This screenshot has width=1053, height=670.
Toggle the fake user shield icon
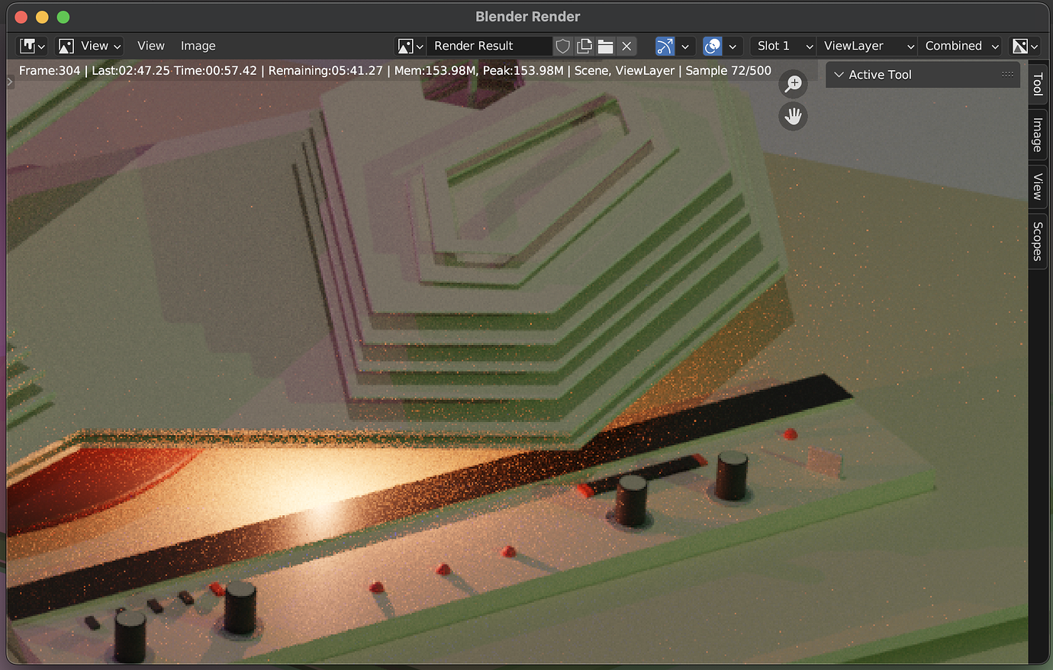click(563, 46)
